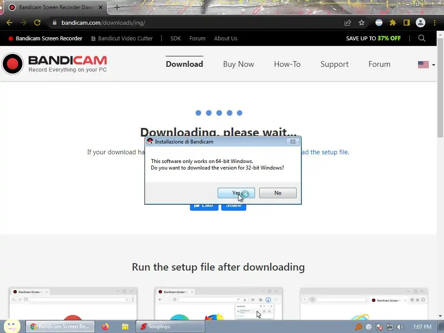Switch to Souptoys taskbar button

coord(170,326)
